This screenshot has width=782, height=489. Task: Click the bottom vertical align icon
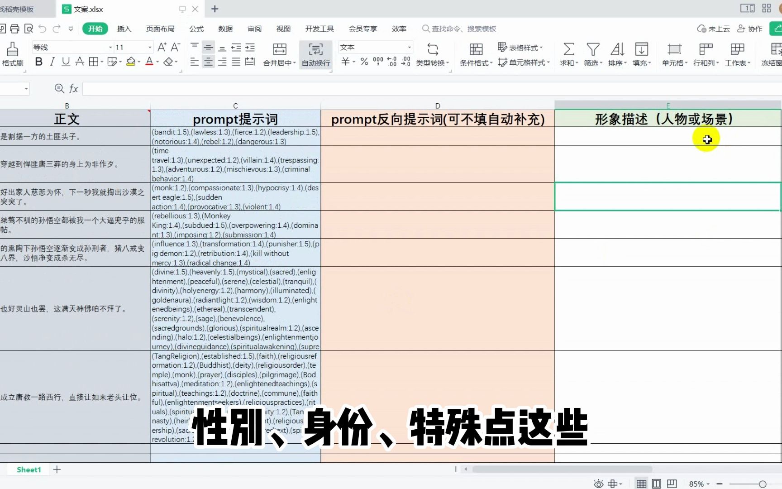pos(222,47)
